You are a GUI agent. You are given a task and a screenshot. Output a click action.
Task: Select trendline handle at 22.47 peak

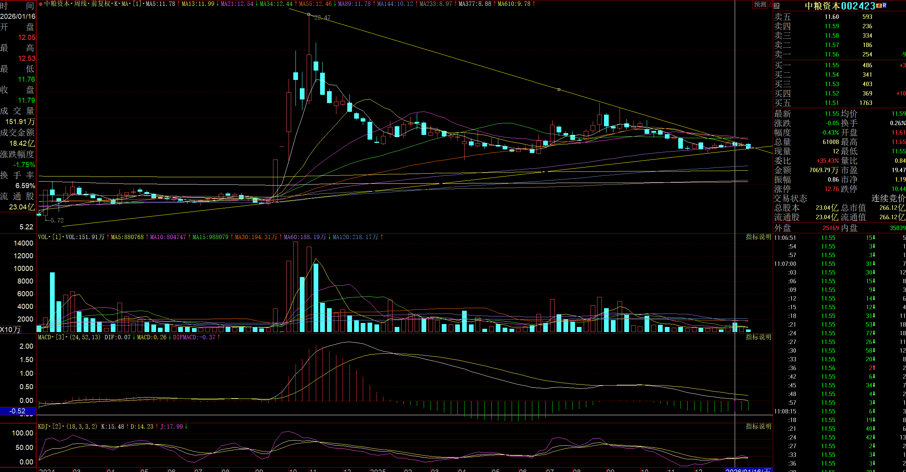pyautogui.click(x=309, y=14)
